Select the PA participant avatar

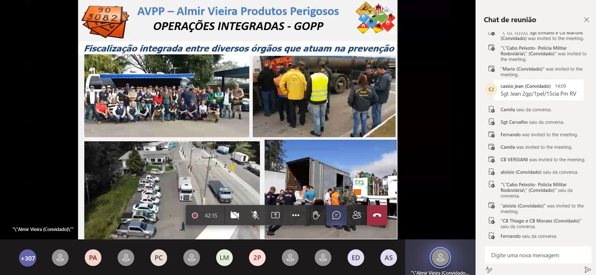[x=93, y=258]
